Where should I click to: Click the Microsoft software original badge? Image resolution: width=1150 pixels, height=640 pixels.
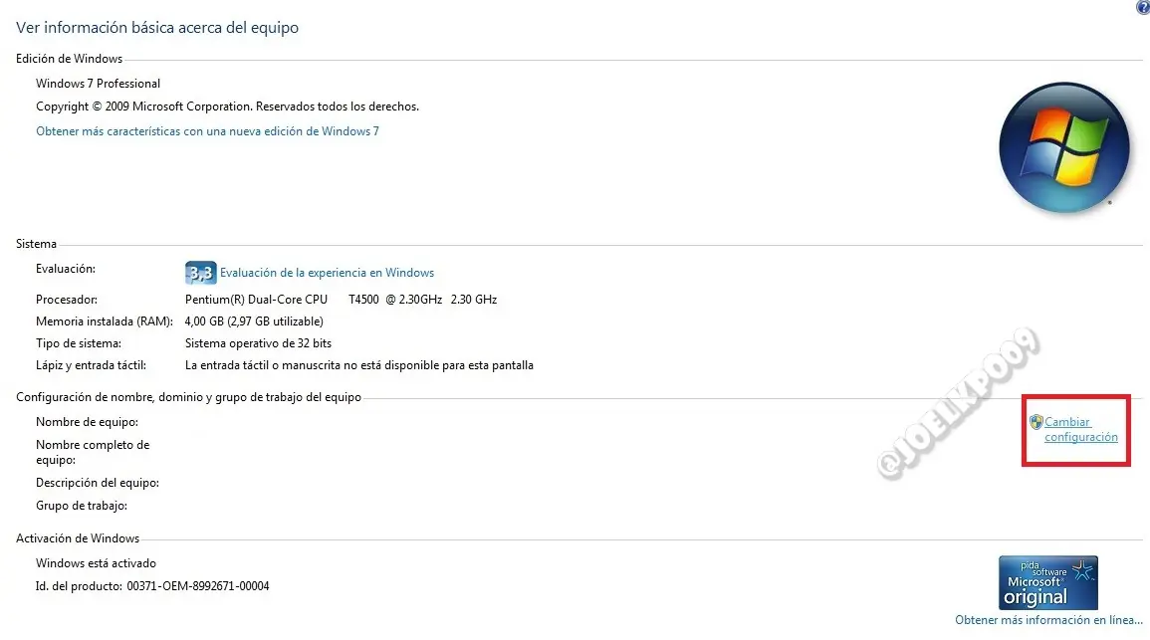tap(1048, 583)
